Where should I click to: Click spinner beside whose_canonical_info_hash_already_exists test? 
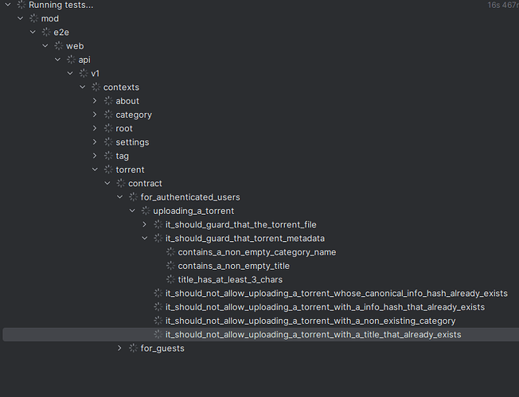158,293
